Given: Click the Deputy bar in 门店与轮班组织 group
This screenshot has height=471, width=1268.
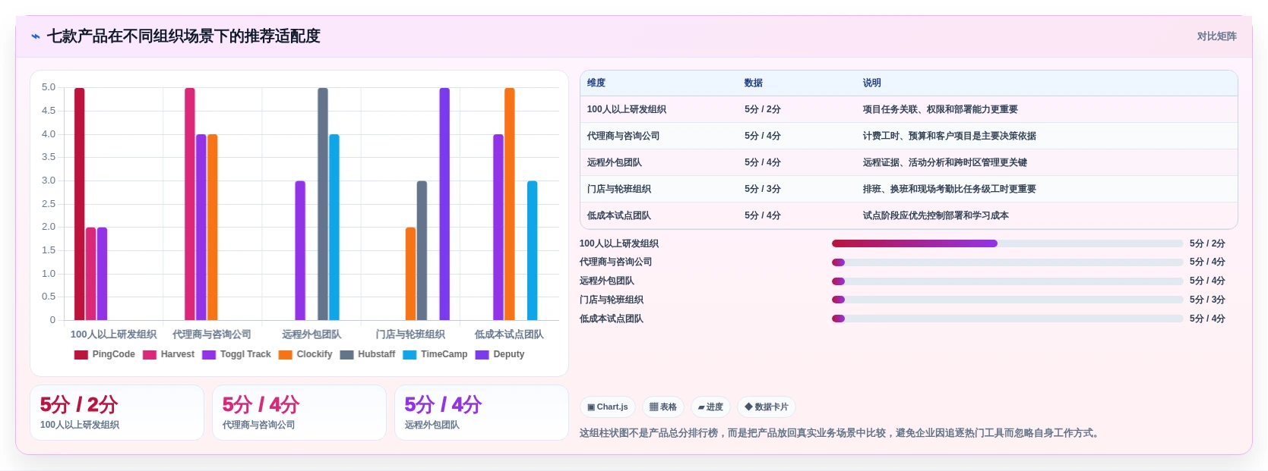Looking at the screenshot, I should (444, 204).
